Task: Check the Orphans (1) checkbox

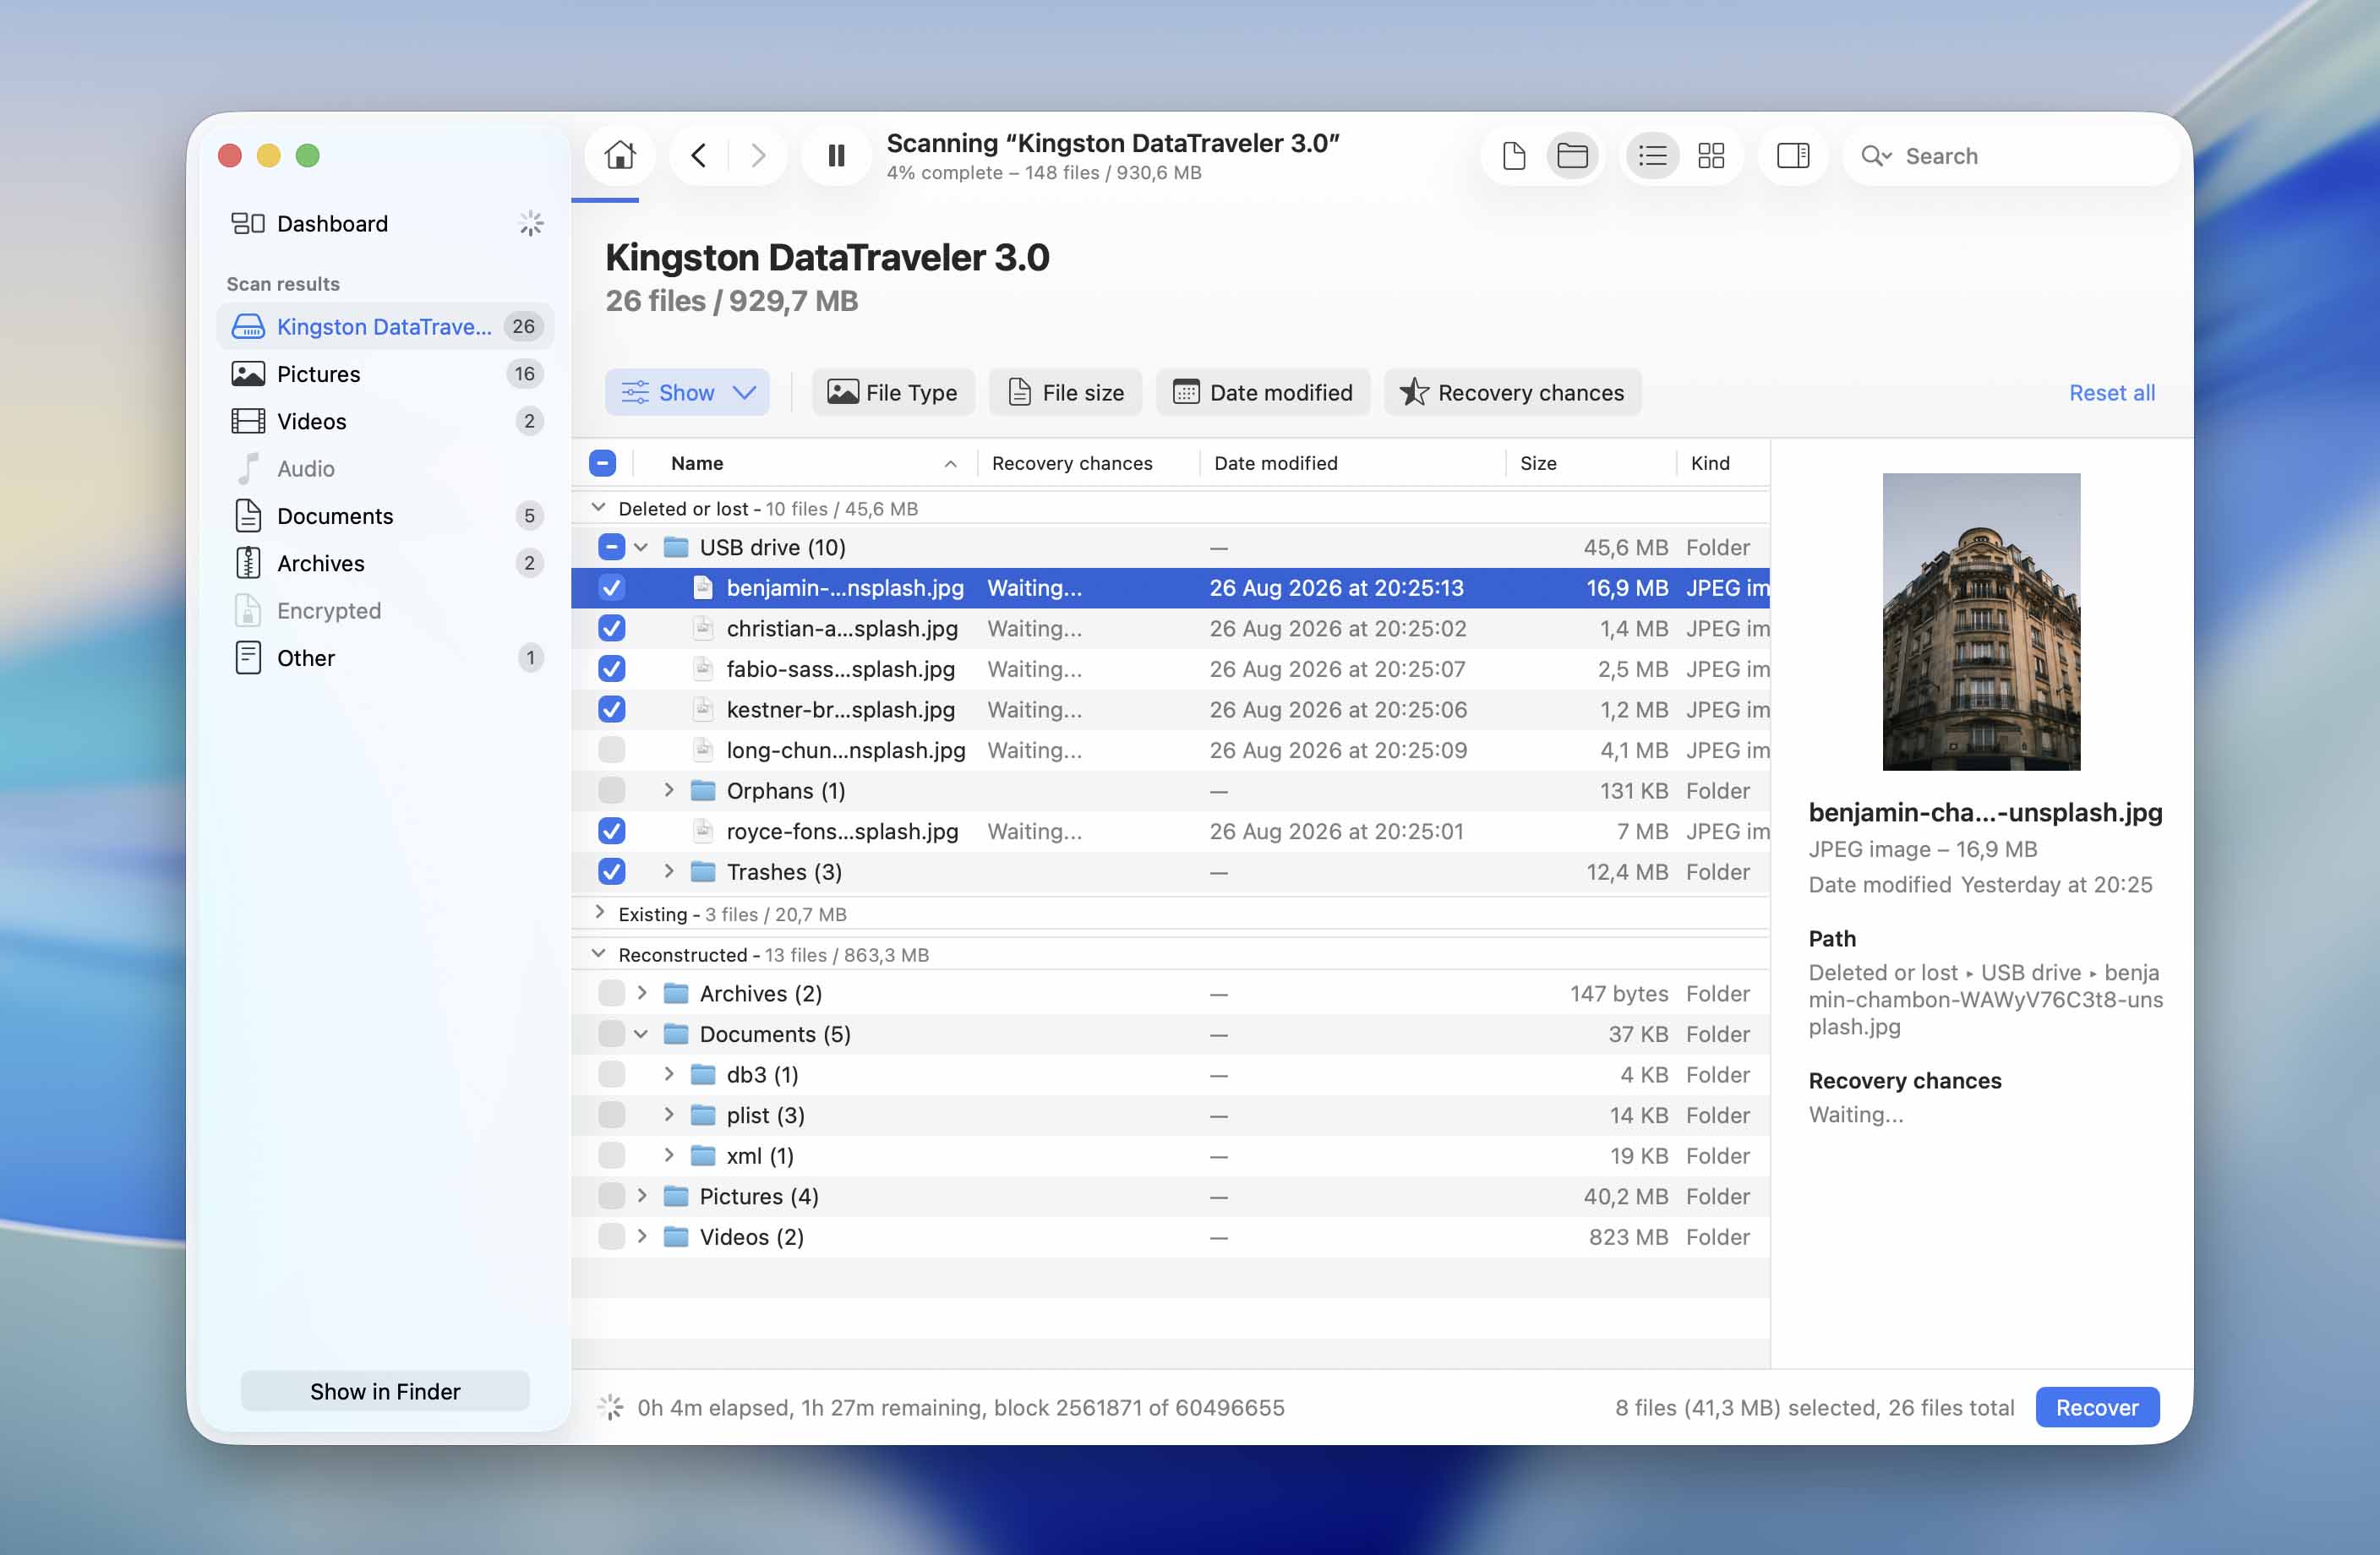Action: click(x=611, y=790)
